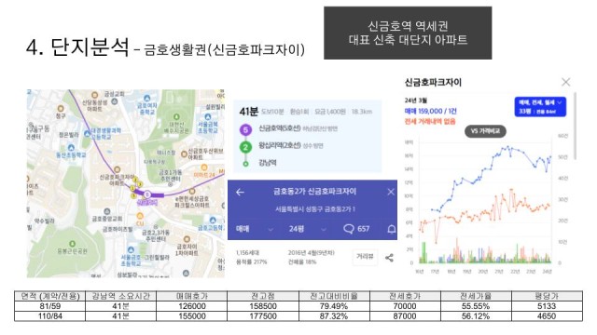Screen dimensions: 597x335
Task: Click the 강남역 destination stop
Action: [x=268, y=163]
